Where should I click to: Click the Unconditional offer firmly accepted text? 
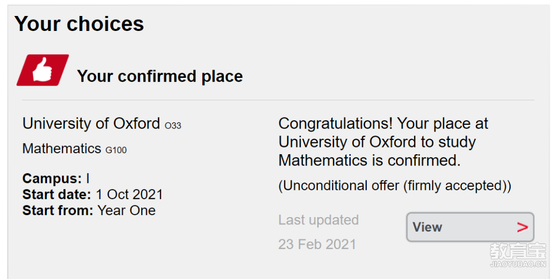(x=395, y=186)
